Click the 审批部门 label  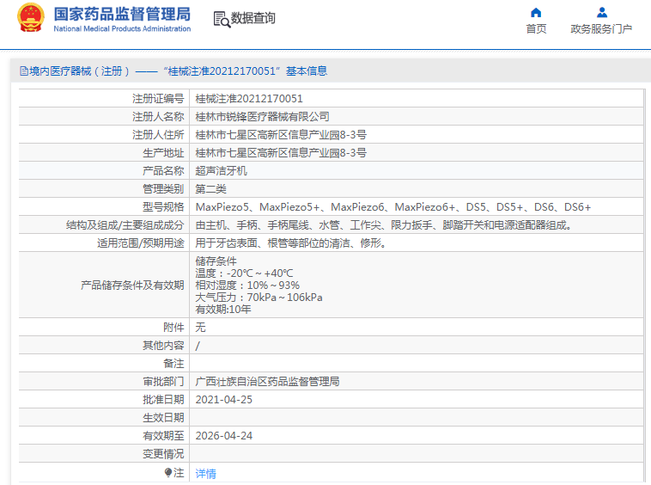click(163, 382)
